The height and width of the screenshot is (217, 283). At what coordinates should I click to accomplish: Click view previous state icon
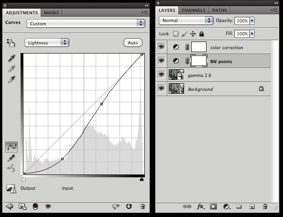click(x=116, y=206)
